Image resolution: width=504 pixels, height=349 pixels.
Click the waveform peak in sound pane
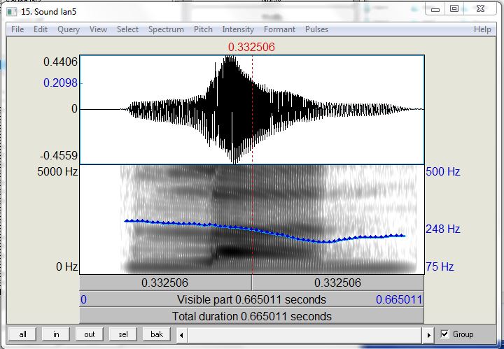230,58
